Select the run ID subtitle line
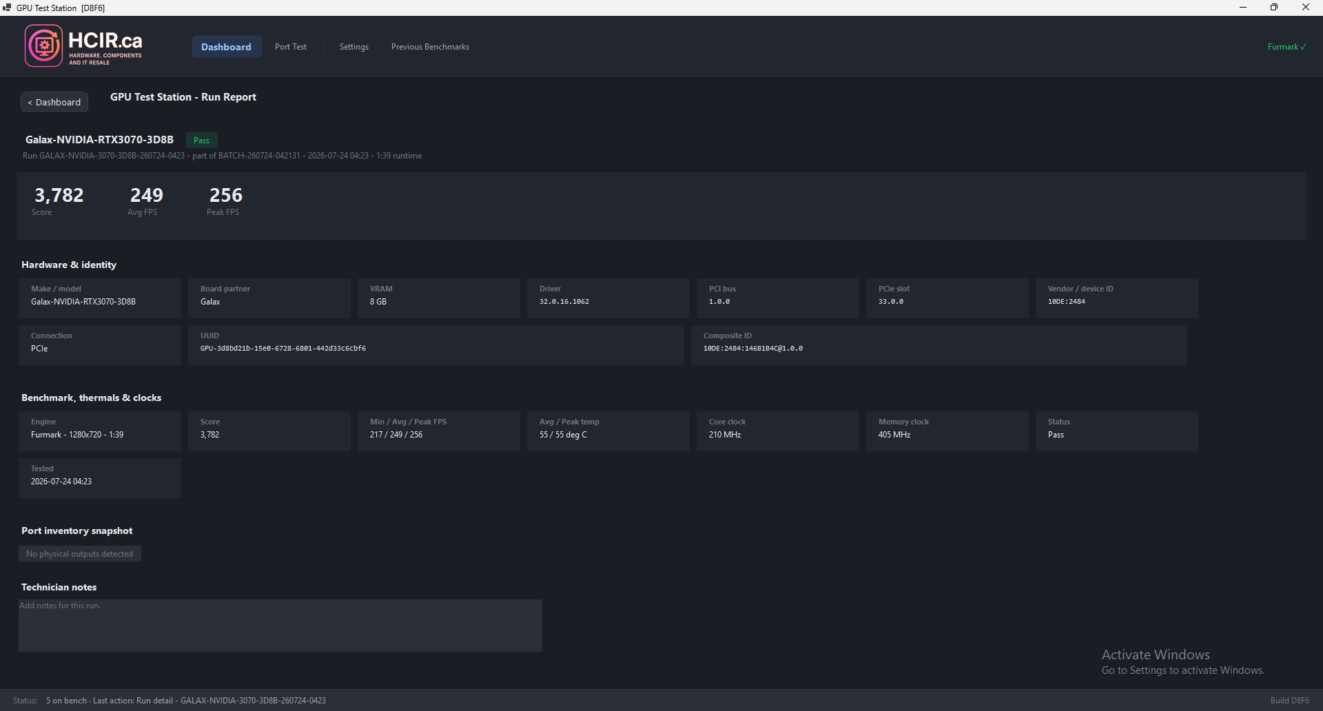The height and width of the screenshot is (711, 1323). 222,156
